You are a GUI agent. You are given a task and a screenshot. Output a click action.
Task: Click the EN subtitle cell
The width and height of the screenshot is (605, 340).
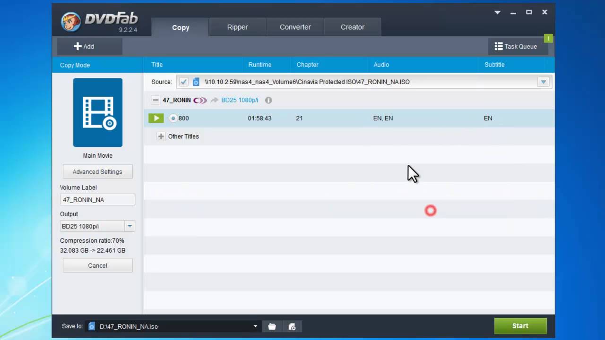(488, 118)
